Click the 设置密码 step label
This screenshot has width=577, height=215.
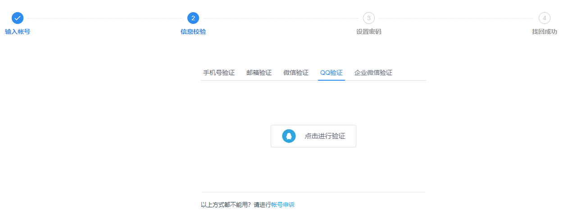[x=369, y=32]
